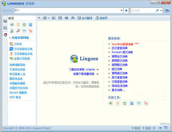Toggle the 取词 status bar option

click(x=136, y=128)
